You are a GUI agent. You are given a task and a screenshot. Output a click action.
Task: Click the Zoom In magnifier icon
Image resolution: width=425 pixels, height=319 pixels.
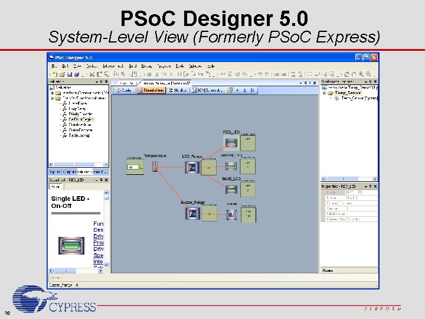pyautogui.click(x=361, y=74)
